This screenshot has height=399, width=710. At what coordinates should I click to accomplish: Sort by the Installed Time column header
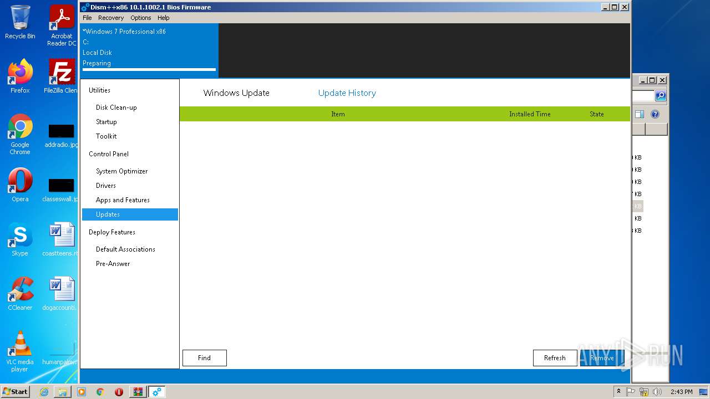[x=530, y=114]
